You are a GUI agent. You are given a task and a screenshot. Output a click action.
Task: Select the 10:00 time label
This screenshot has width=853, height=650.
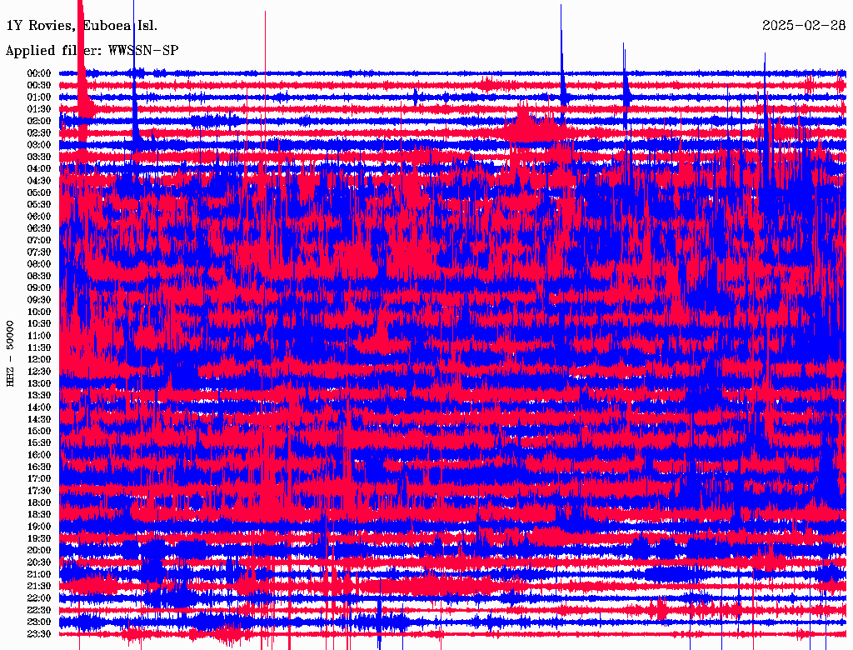[39, 312]
